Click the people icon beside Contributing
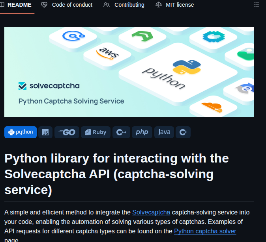 coord(107,5)
